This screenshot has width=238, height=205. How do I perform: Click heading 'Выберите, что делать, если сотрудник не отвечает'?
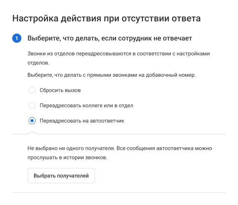pyautogui.click(x=110, y=38)
